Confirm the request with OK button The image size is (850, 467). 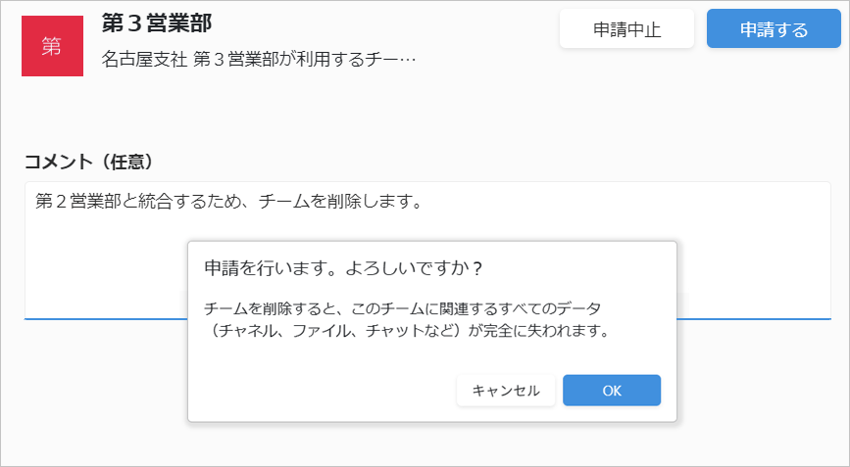pos(612,391)
